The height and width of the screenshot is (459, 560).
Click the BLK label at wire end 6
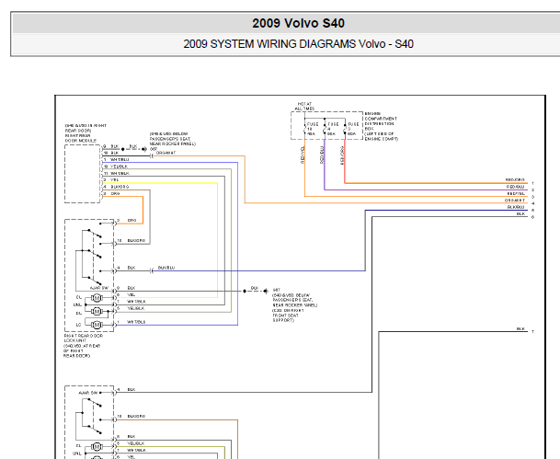coord(520,214)
